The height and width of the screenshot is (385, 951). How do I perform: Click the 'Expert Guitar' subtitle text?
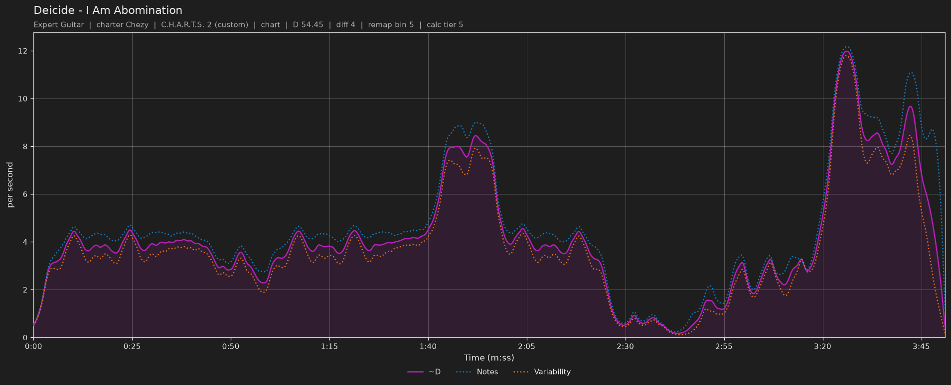point(59,25)
